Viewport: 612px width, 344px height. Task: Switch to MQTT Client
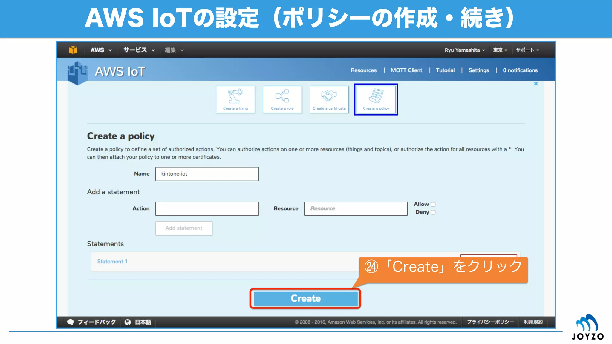406,70
